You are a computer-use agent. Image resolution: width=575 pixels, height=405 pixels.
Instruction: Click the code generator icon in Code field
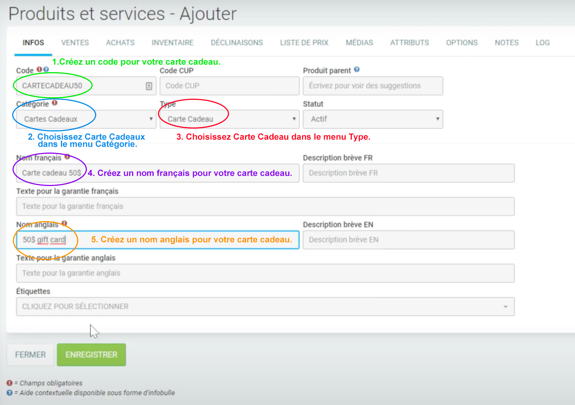149,86
